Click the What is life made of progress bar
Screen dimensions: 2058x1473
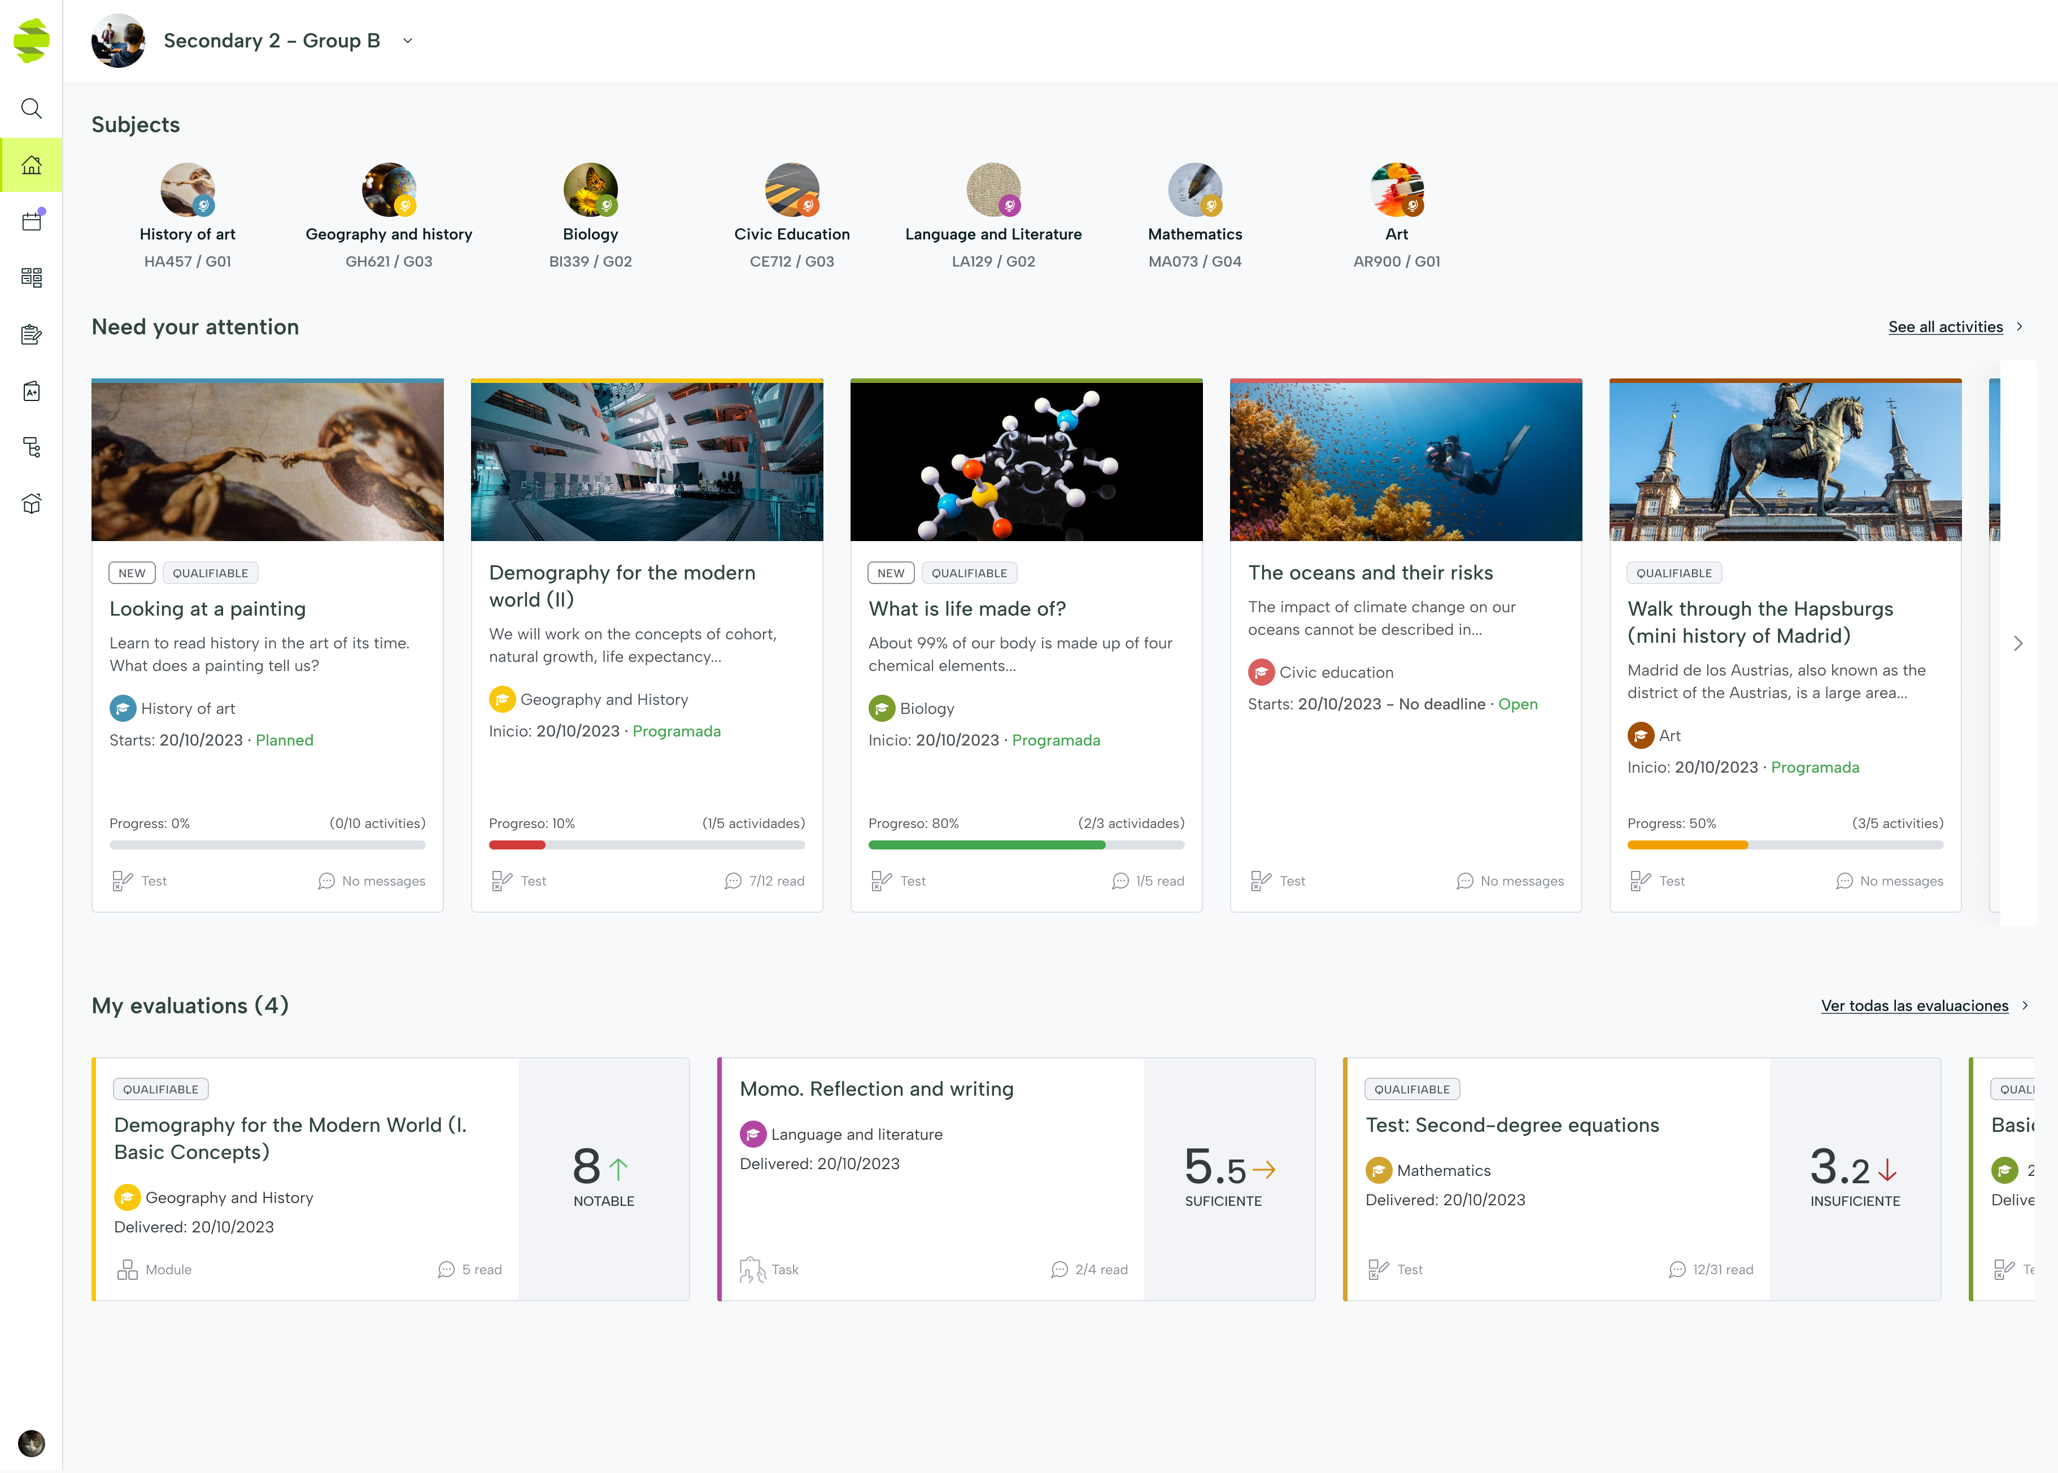point(1026,844)
